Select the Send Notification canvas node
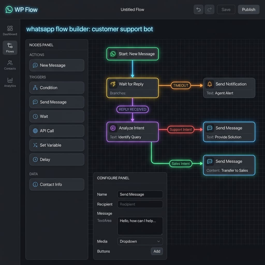The width and height of the screenshot is (265, 265). pos(229,88)
